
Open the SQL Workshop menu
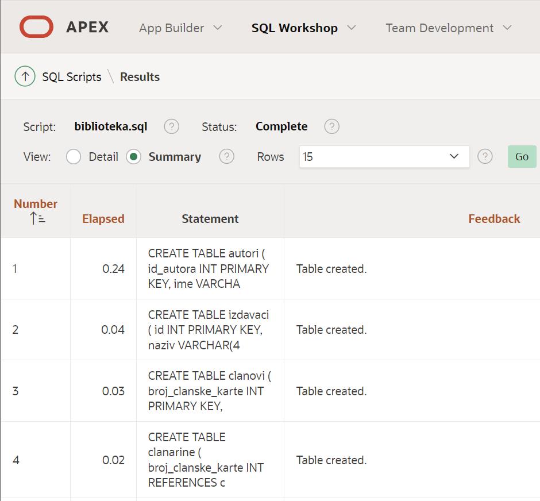pos(294,28)
